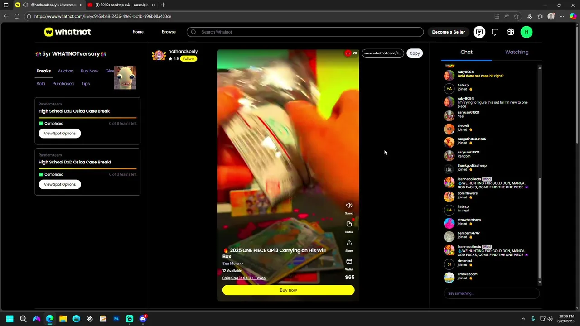The height and width of the screenshot is (326, 580).
Task: Click the Windows Start button
Action: point(10,319)
